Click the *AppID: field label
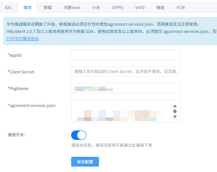 [x=15, y=55]
